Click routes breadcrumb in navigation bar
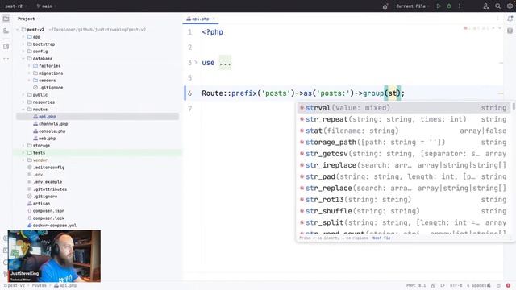Screen dimensions: 516x290 39,285
